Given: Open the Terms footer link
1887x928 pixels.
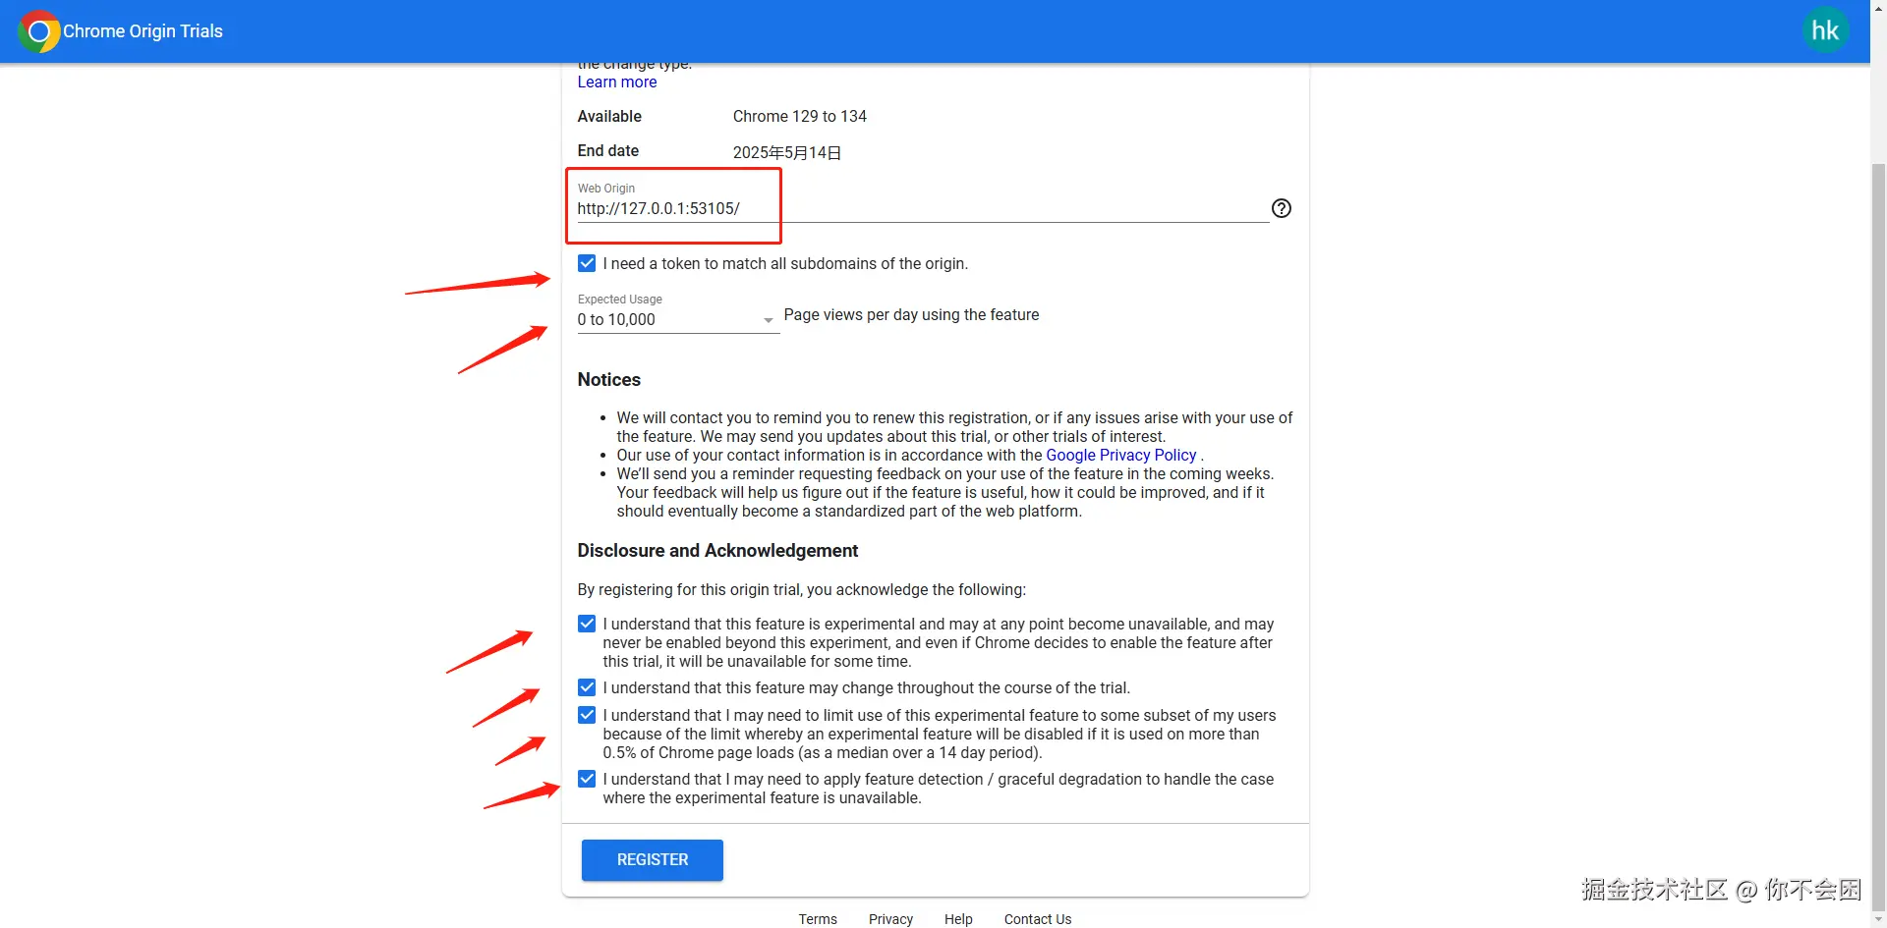Looking at the screenshot, I should [x=818, y=919].
